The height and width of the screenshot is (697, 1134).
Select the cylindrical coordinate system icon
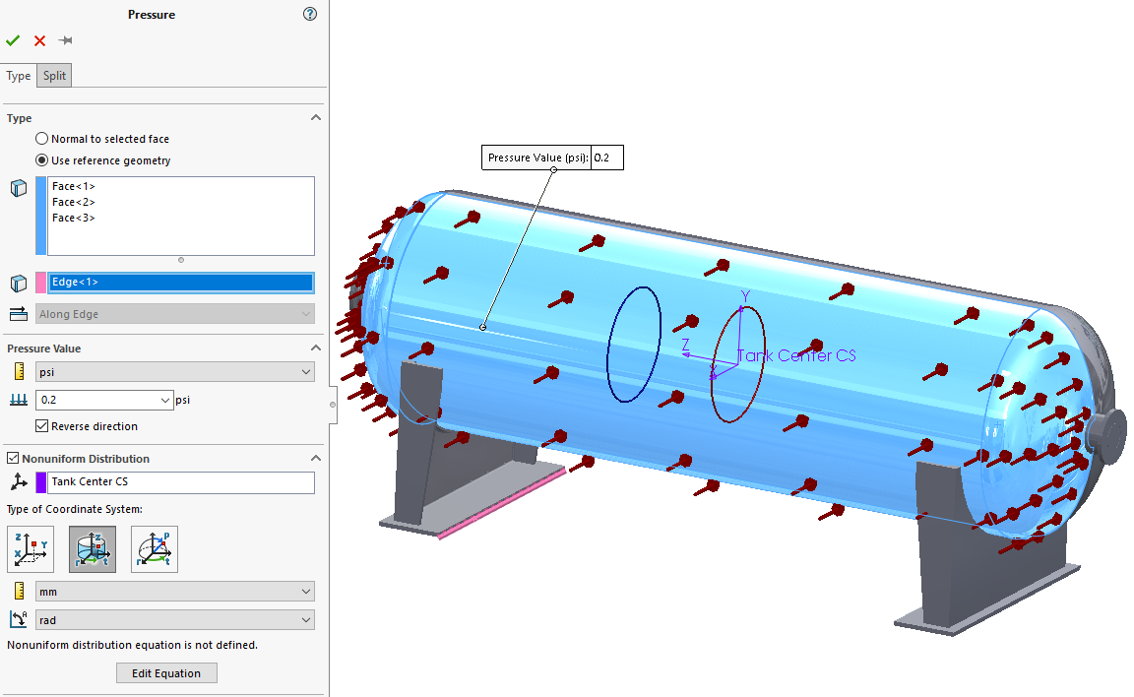point(93,549)
